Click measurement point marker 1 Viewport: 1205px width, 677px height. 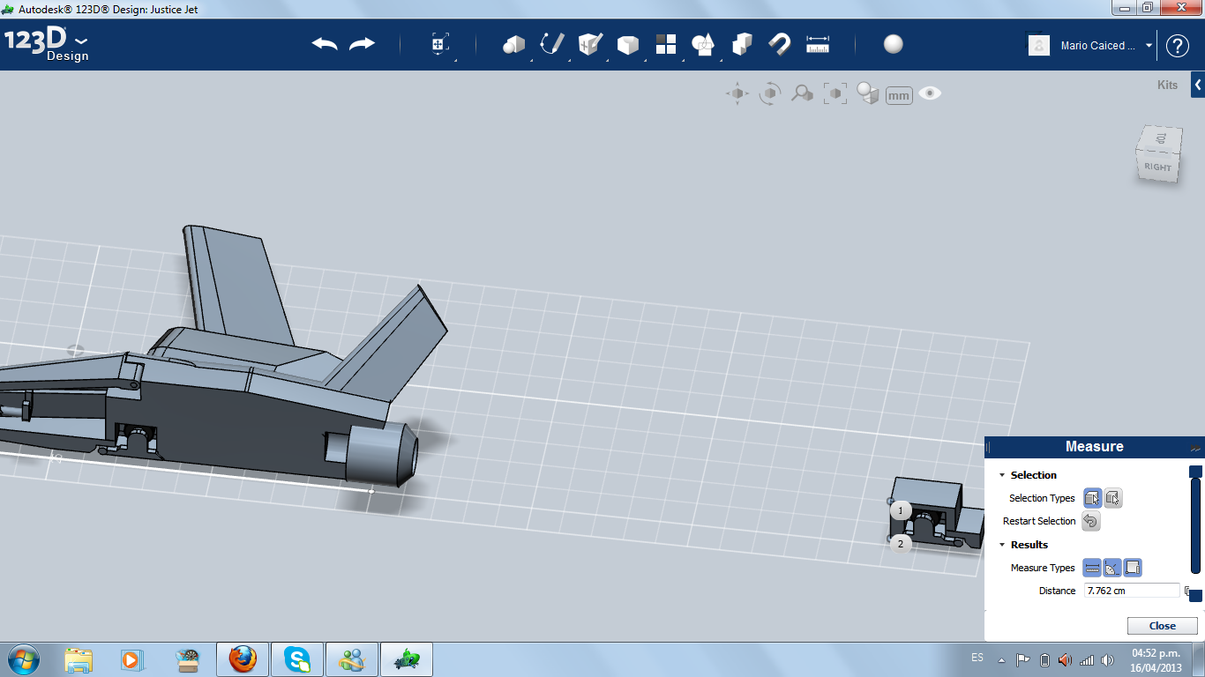click(901, 510)
